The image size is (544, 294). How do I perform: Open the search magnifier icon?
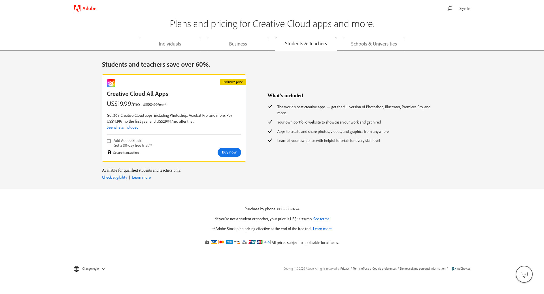click(450, 8)
